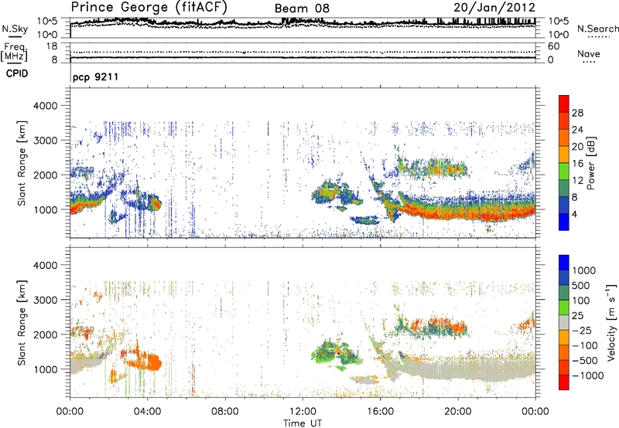Screen dimensions: 619x428
Task: Click the 'N.Search' legend label
Action: tap(597, 29)
